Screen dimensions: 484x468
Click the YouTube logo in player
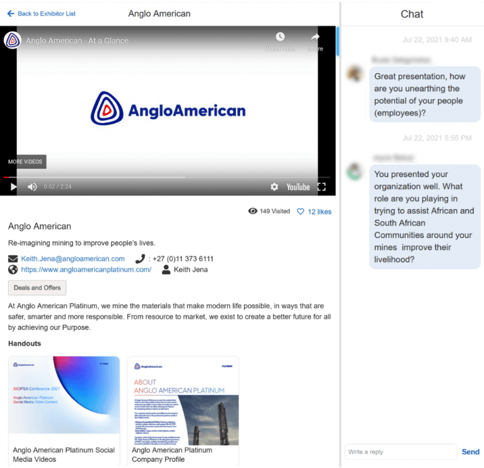pos(298,187)
